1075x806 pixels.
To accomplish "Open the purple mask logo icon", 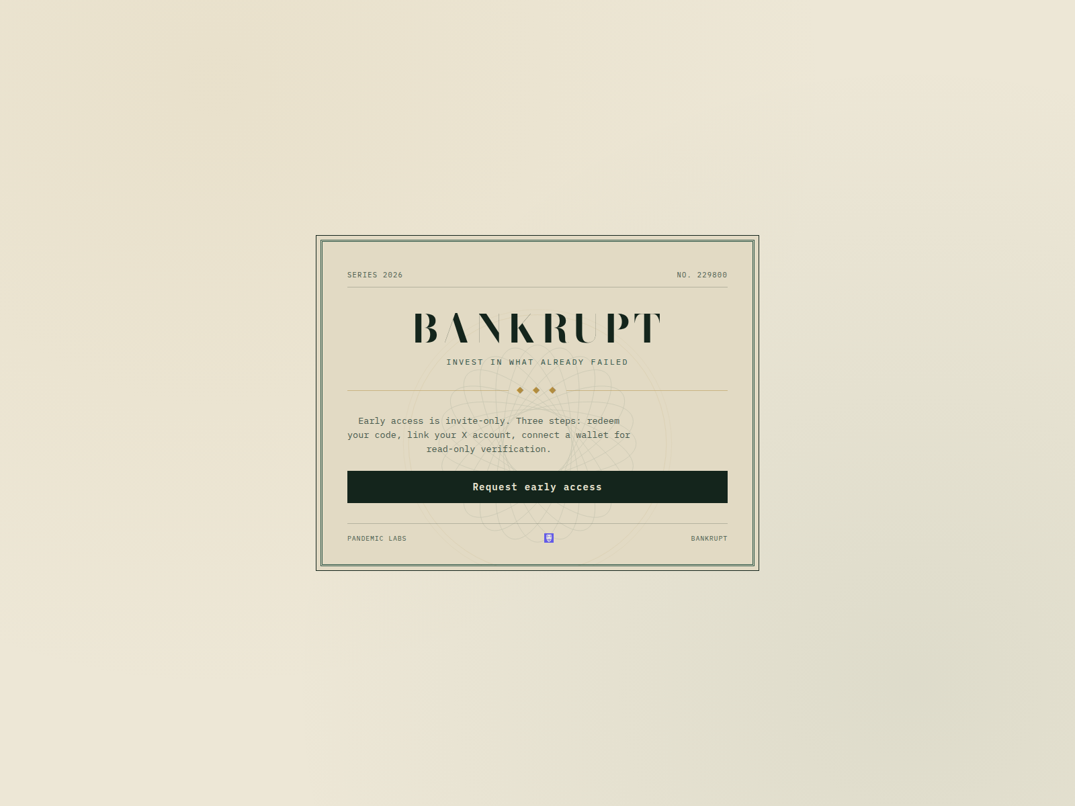I will pyautogui.click(x=549, y=538).
